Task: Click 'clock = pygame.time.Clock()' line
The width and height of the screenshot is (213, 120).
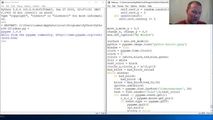Action: tap(129, 51)
